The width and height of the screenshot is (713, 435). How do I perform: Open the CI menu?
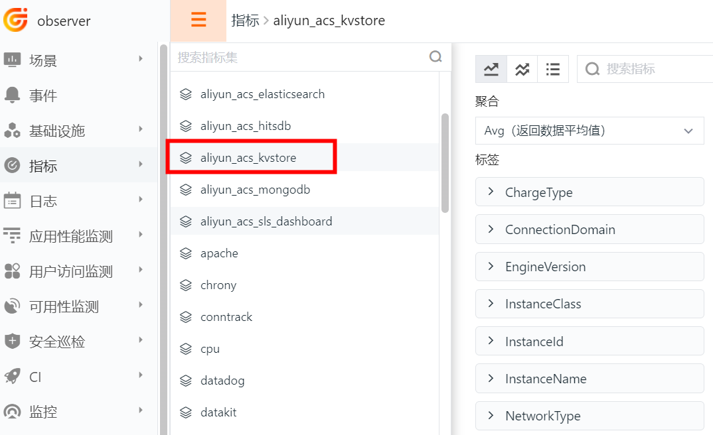click(78, 376)
